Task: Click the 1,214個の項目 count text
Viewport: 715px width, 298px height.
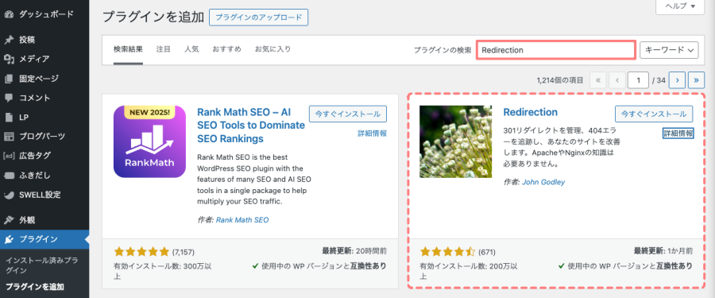Action: click(560, 80)
